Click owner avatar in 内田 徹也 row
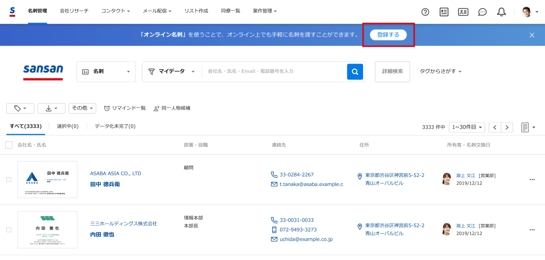545x260 pixels. click(446, 229)
